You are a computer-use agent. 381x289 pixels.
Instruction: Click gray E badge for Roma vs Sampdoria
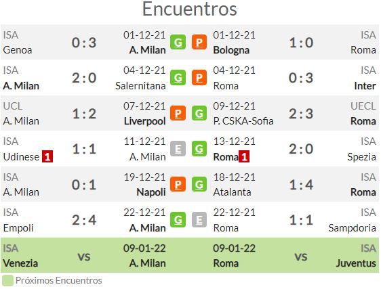pos(199,220)
